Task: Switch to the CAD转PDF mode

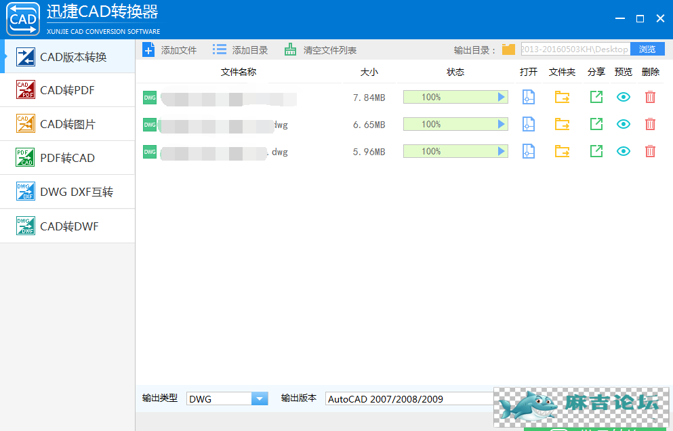Action: point(67,90)
